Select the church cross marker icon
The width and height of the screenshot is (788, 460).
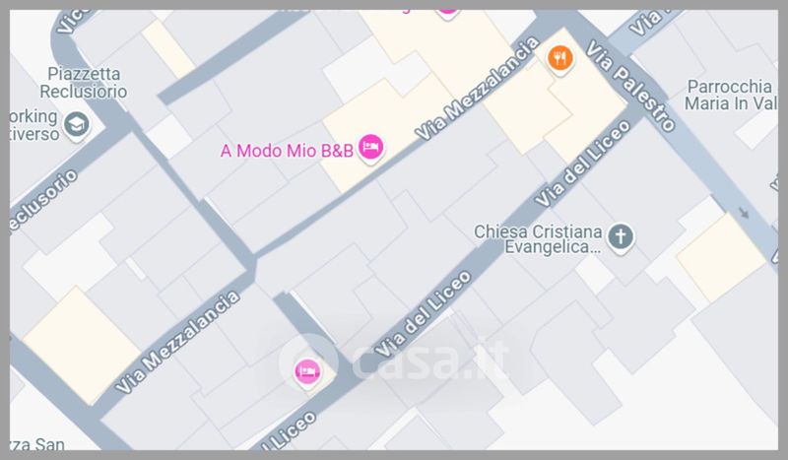(x=621, y=236)
